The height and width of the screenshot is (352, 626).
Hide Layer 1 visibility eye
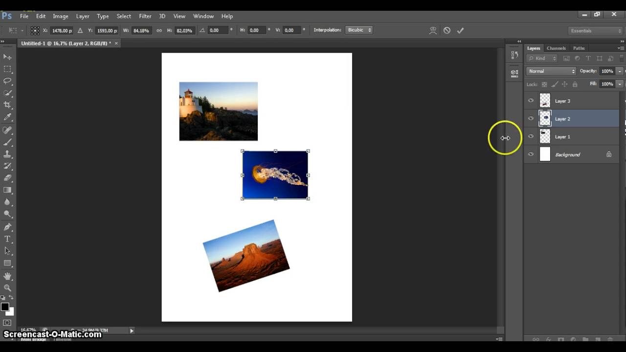click(x=531, y=136)
